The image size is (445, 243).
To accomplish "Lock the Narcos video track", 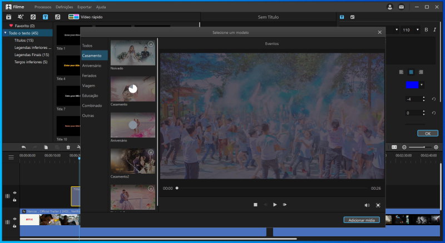I will coord(14,226).
